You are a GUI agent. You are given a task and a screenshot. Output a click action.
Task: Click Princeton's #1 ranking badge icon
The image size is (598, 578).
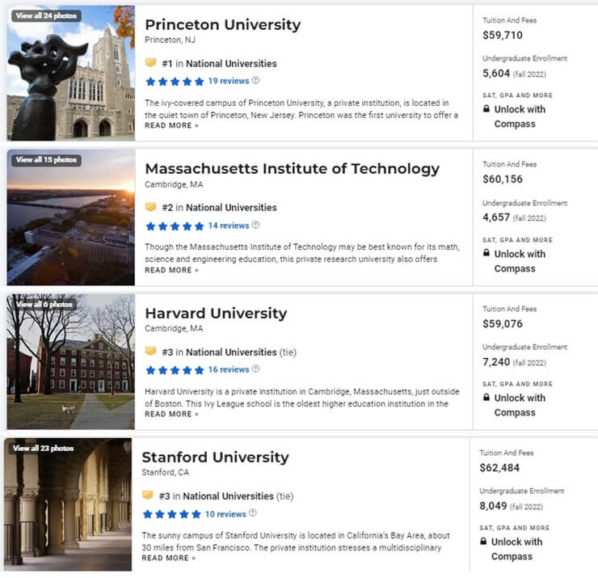150,62
